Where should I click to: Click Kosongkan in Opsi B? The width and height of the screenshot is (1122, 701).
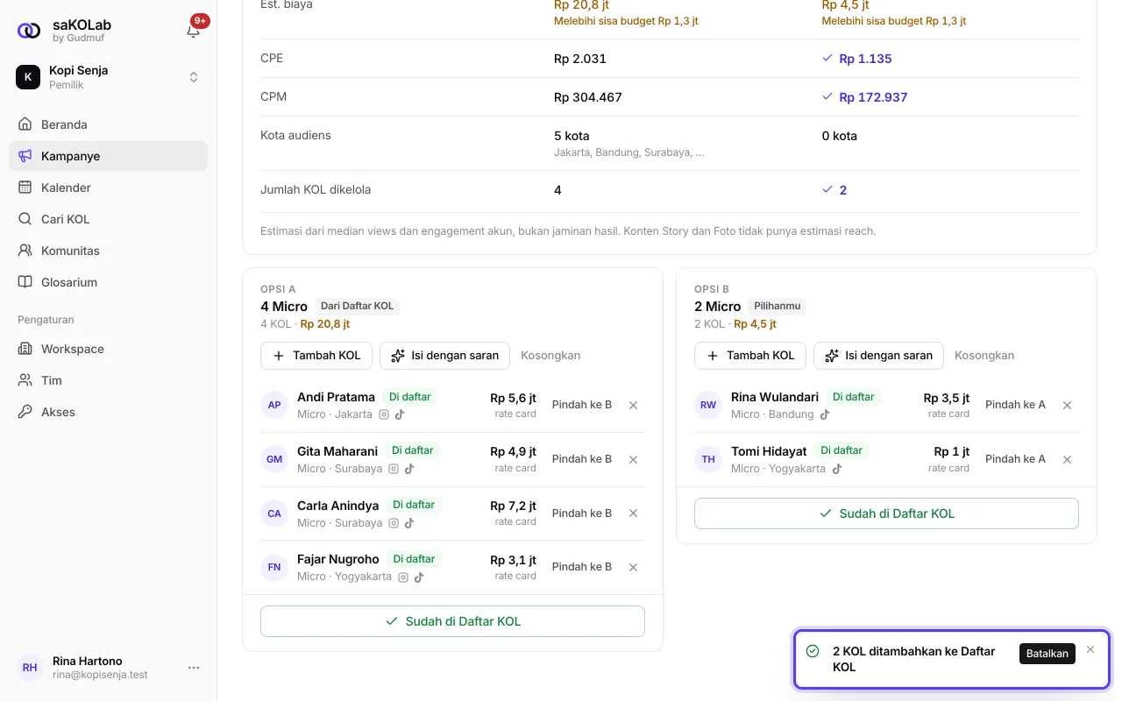(x=984, y=356)
